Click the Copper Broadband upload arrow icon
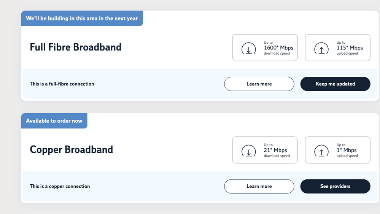This screenshot has width=380, height=214. click(x=321, y=152)
